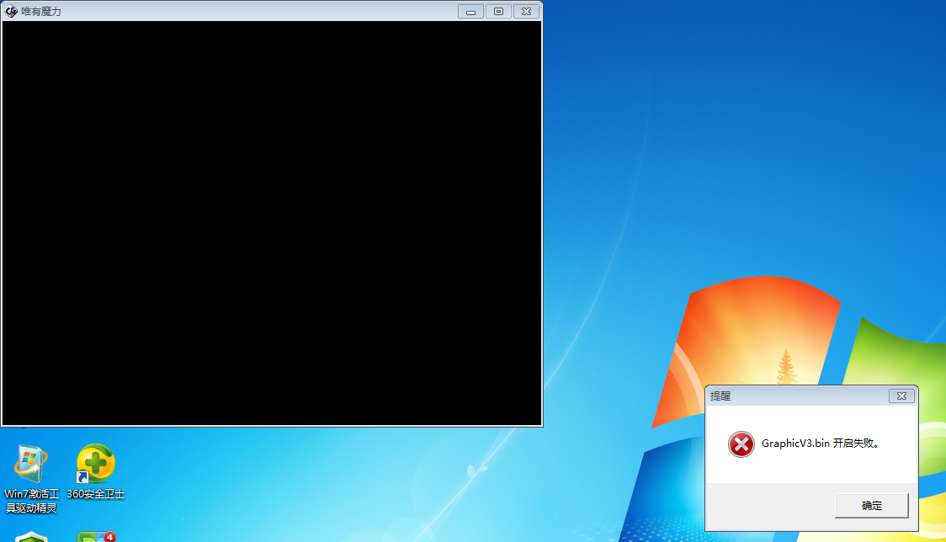
Task: Click the 360安全卫士 label text
Action: click(96, 494)
